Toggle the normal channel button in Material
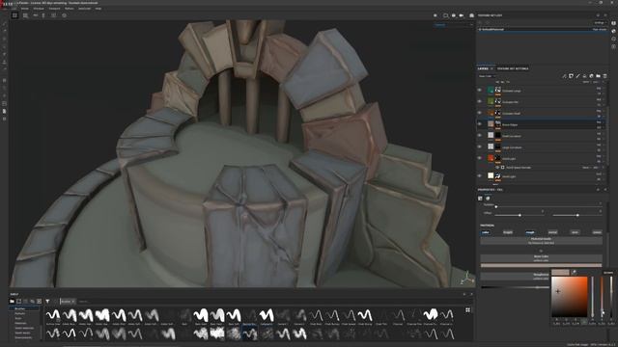 point(552,232)
